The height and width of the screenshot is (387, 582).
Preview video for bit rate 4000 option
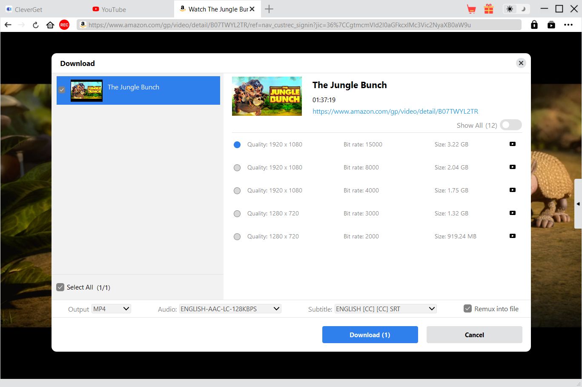tap(513, 190)
